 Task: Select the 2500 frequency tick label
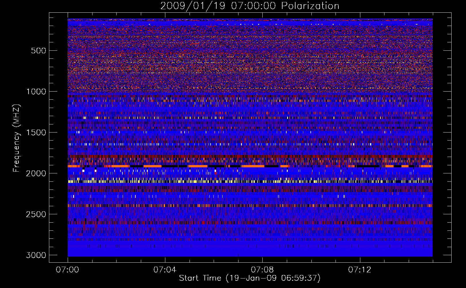tap(36, 214)
